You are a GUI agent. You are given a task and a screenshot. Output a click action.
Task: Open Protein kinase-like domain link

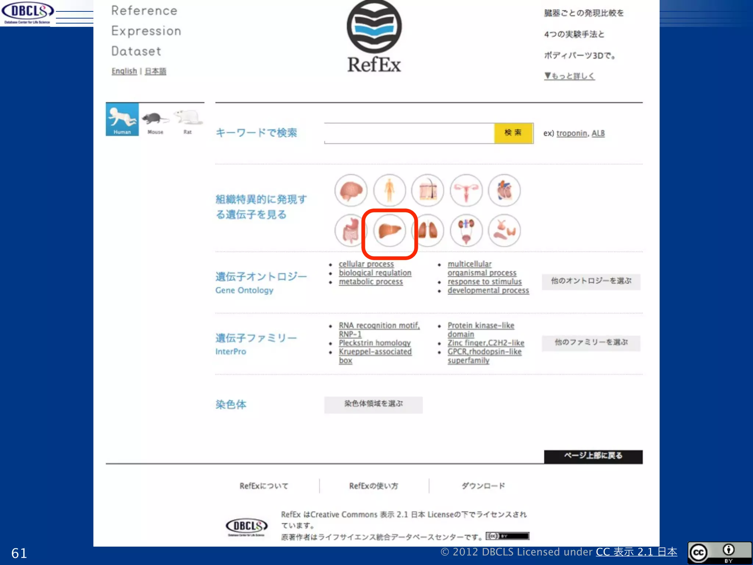[481, 330]
